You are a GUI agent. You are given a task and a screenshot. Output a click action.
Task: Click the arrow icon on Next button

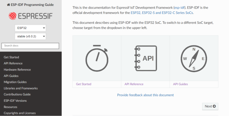214,106
